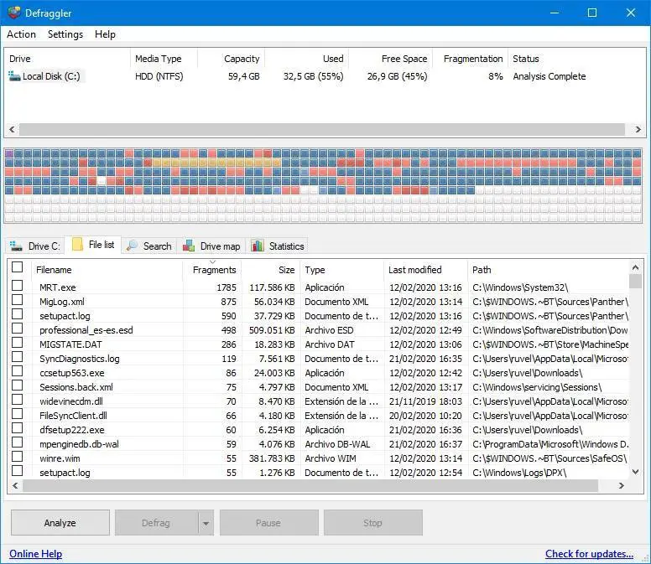Toggle the select-all checkbox in Filename header

pyautogui.click(x=17, y=266)
